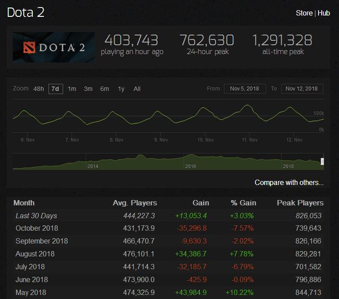Click gain value +13,053.4

click(191, 215)
